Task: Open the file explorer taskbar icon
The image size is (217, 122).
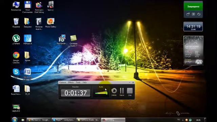Action: (23, 120)
